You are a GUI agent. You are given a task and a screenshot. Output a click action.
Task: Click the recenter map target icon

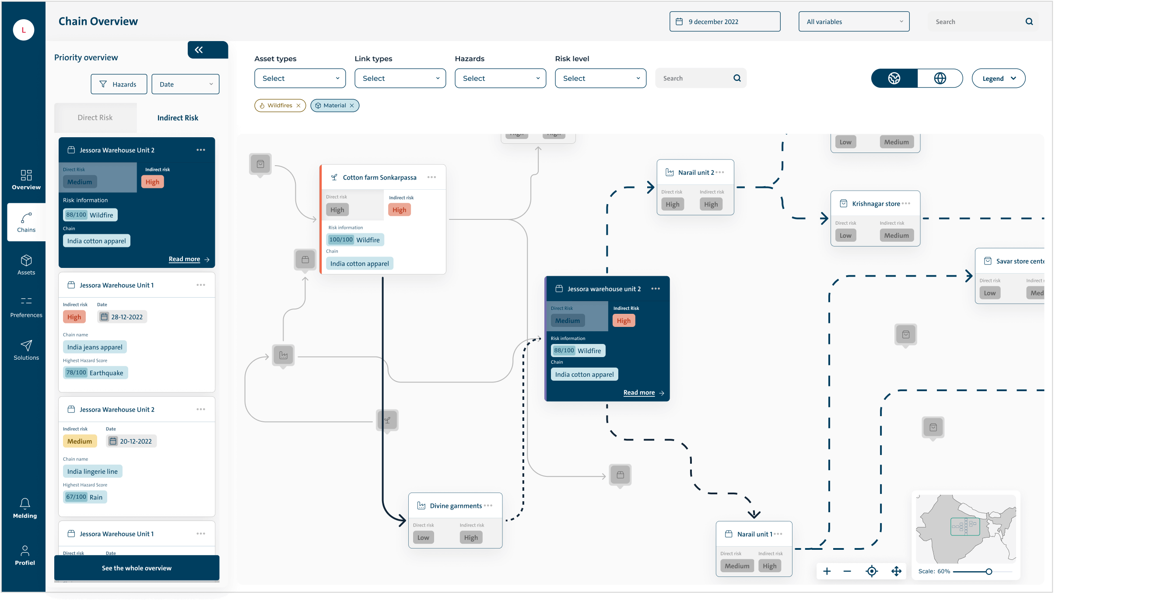pos(871,571)
